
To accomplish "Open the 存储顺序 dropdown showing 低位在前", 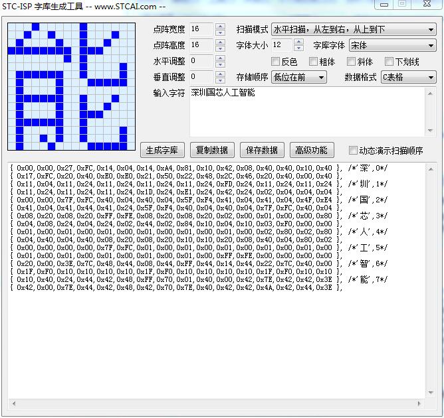I will tap(298, 77).
